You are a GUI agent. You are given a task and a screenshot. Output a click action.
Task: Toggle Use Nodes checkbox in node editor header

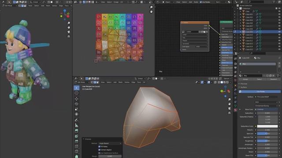click(201, 2)
